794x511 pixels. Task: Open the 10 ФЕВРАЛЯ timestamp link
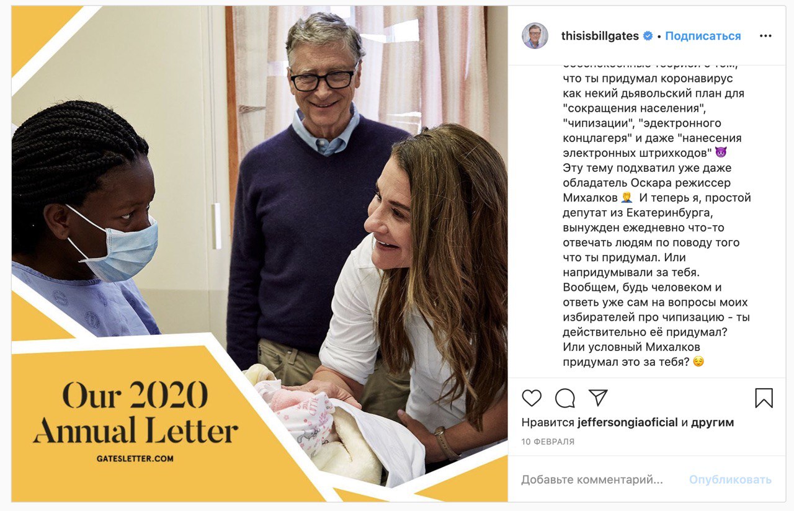pyautogui.click(x=548, y=442)
